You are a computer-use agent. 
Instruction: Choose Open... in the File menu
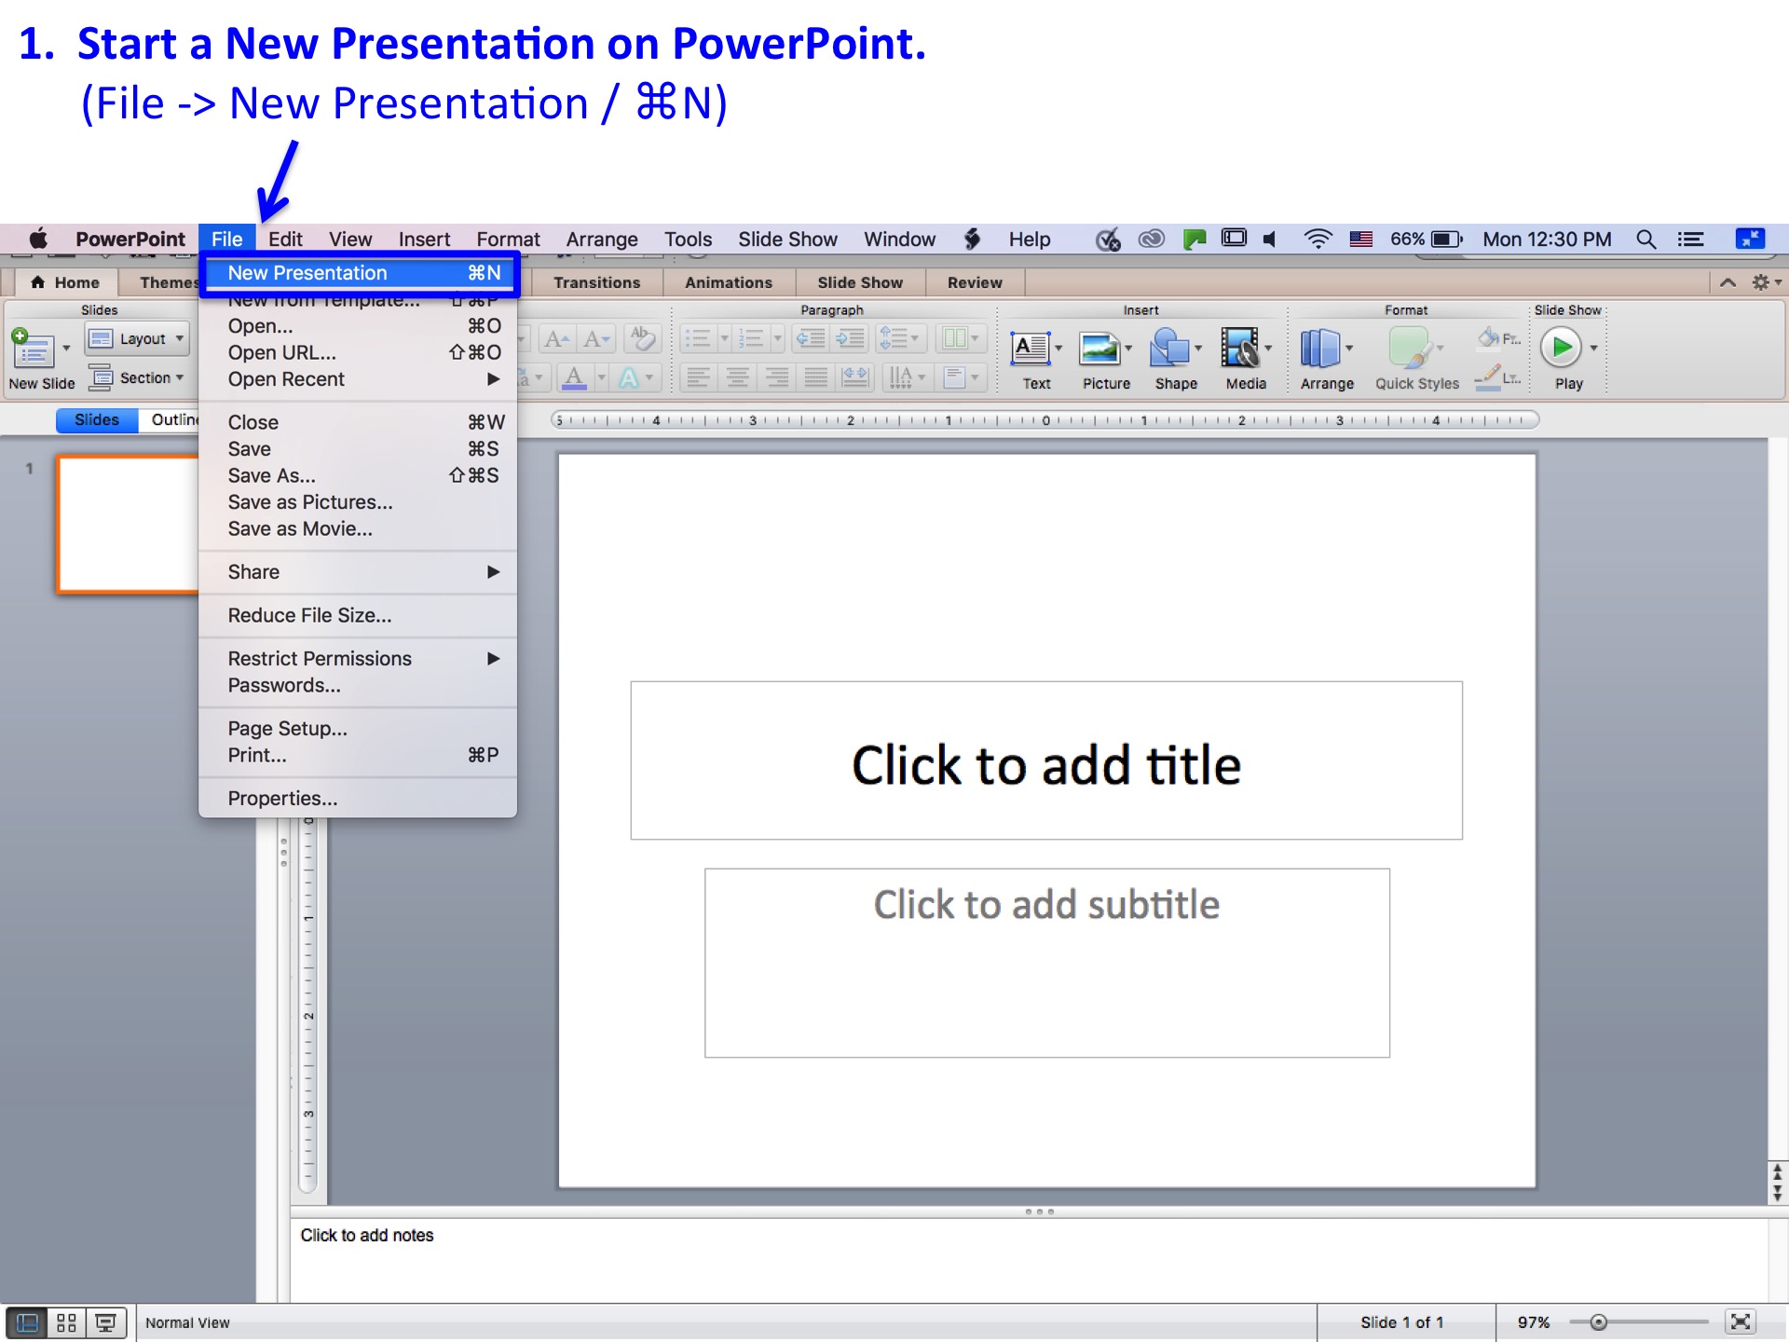[x=358, y=326]
